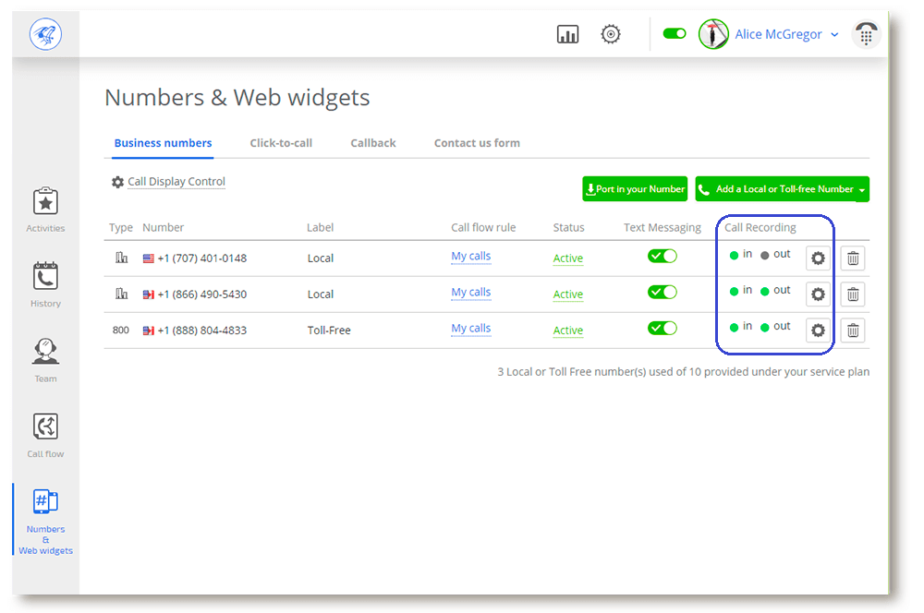
Task: Click the Toll-Free label cell
Action: [329, 331]
